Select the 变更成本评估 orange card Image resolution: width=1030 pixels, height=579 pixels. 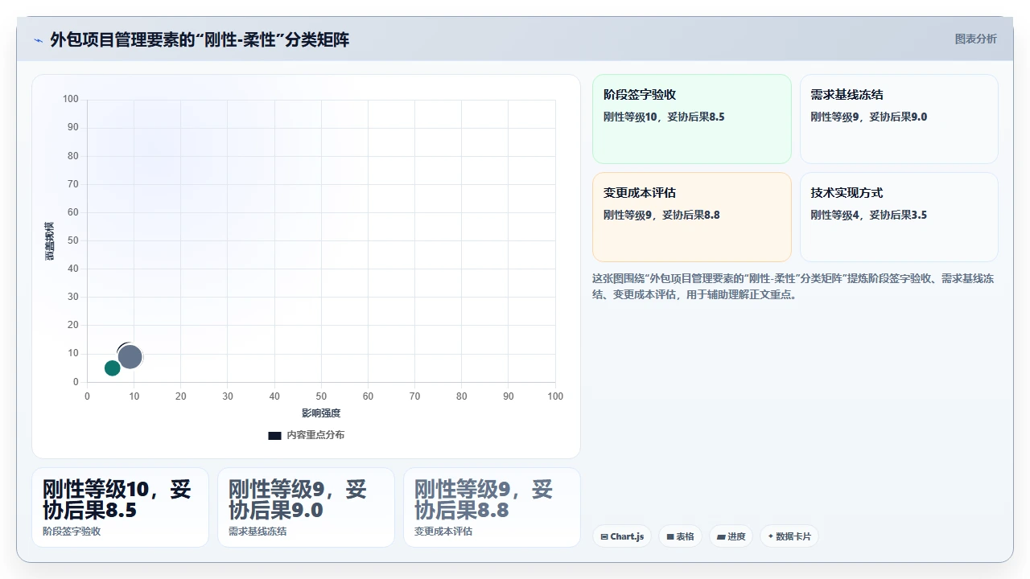pos(692,217)
